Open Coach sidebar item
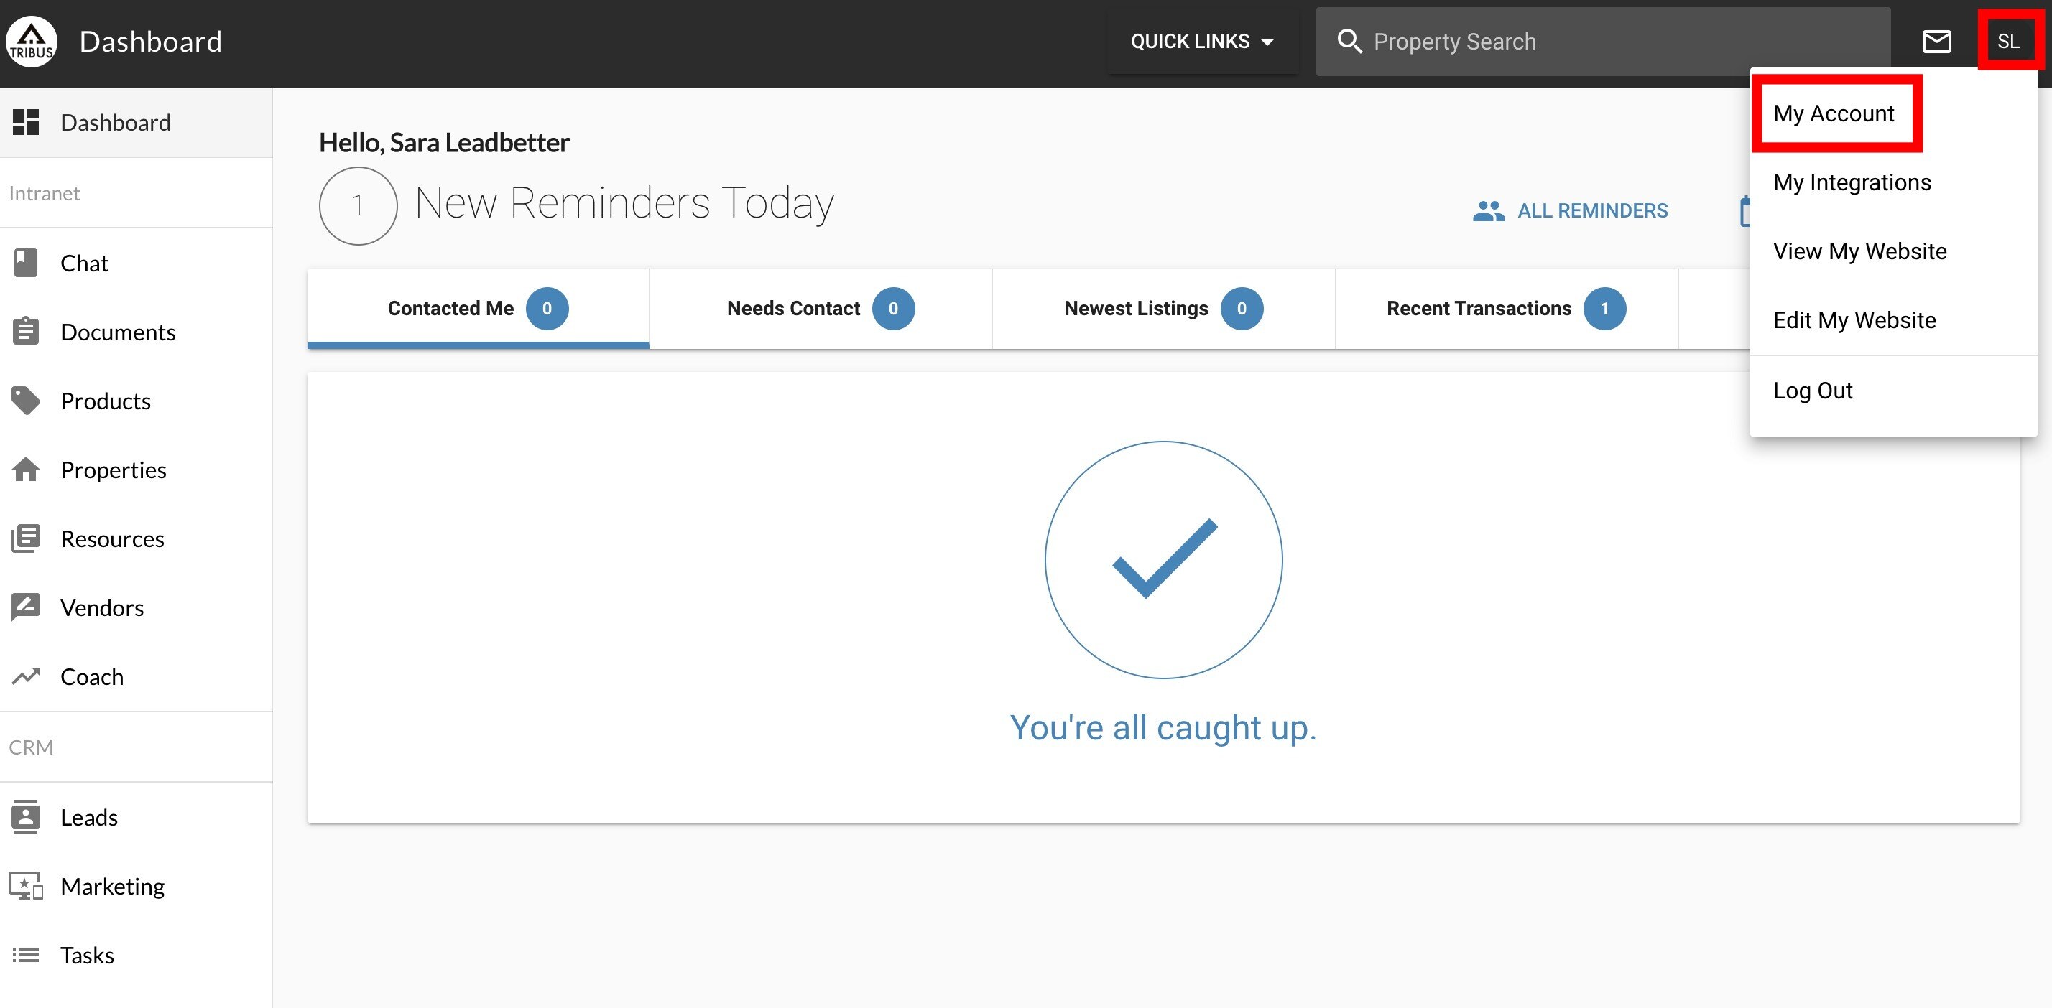Image resolution: width=2052 pixels, height=1008 pixels. (135, 676)
